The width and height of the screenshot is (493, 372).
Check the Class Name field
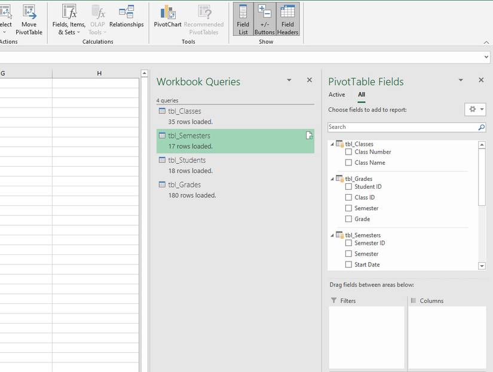348,162
